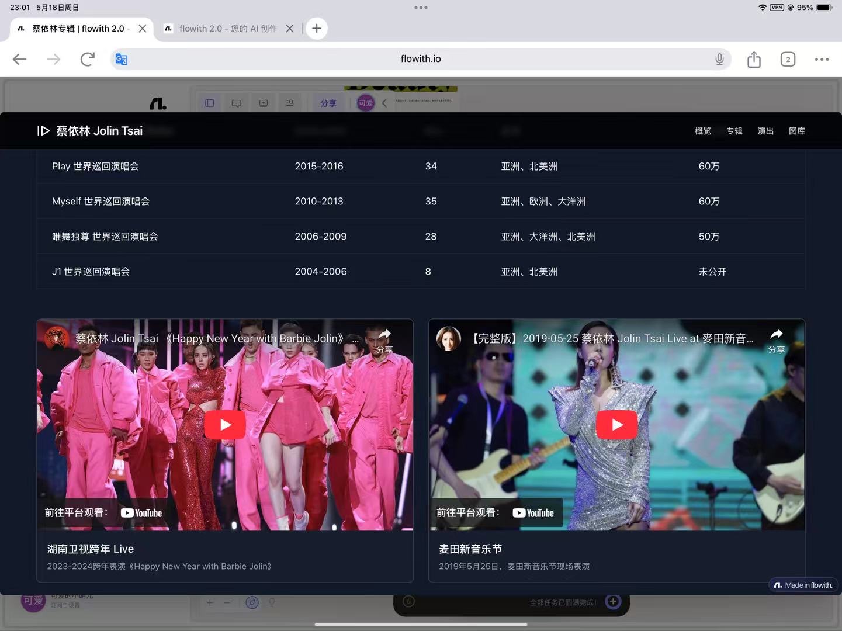Click the plus circle in the bottom task bar
The width and height of the screenshot is (842, 631).
(x=613, y=601)
